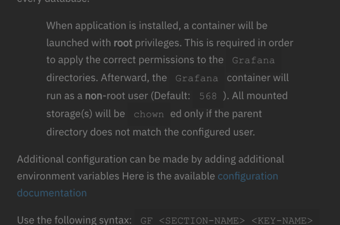Click the 568 default user code
This screenshot has width=340, height=225.
pyautogui.click(x=208, y=96)
